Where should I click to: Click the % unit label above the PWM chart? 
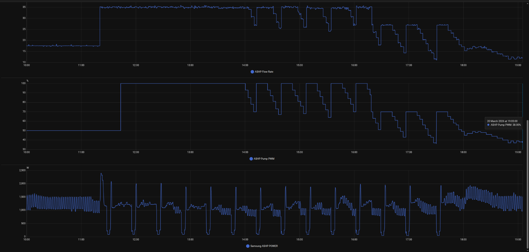click(x=27, y=81)
